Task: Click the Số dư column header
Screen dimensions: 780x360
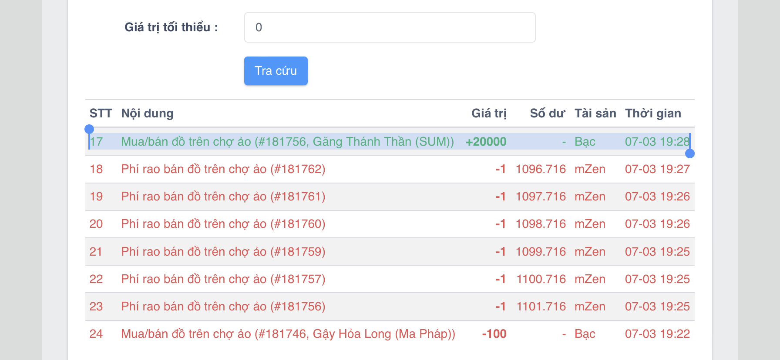Action: click(x=547, y=113)
